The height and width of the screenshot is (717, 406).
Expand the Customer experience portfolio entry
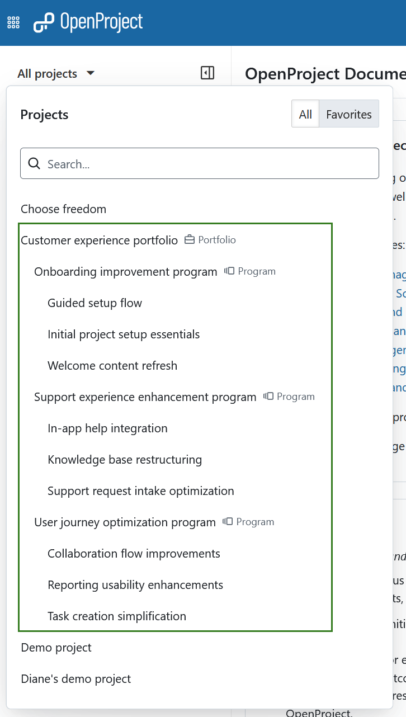[x=98, y=240]
